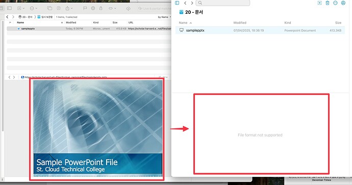Click the flag icon in the left toolbar
This screenshot has height=185, width=352.
point(85,8)
